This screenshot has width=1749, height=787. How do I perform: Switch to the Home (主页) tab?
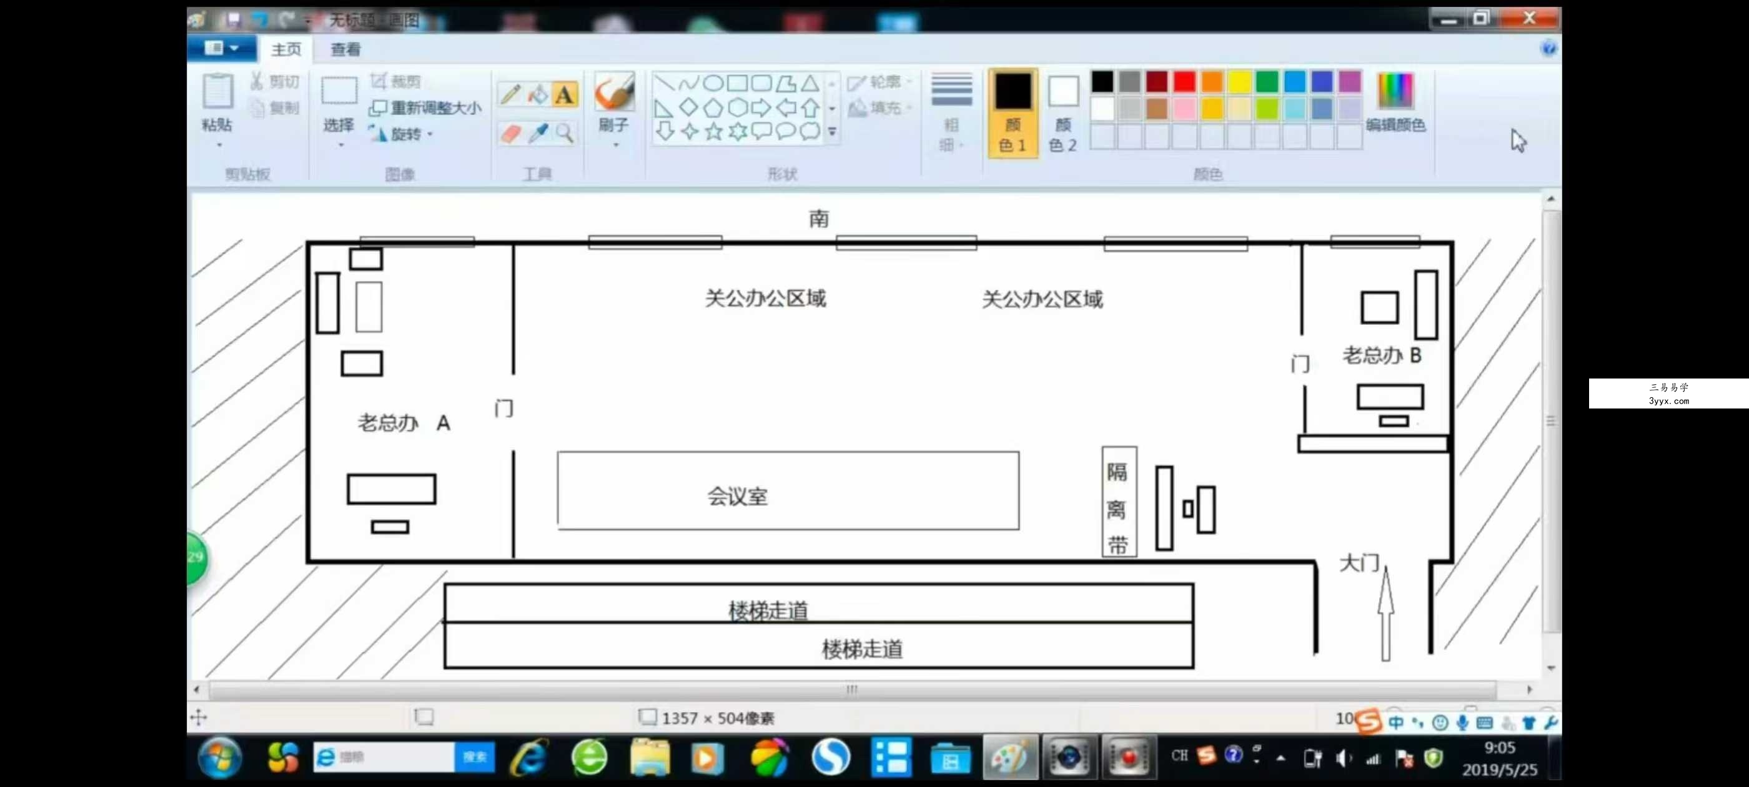click(286, 49)
